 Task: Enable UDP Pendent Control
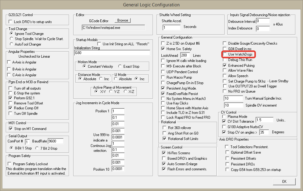pyautogui.click(x=163, y=72)
